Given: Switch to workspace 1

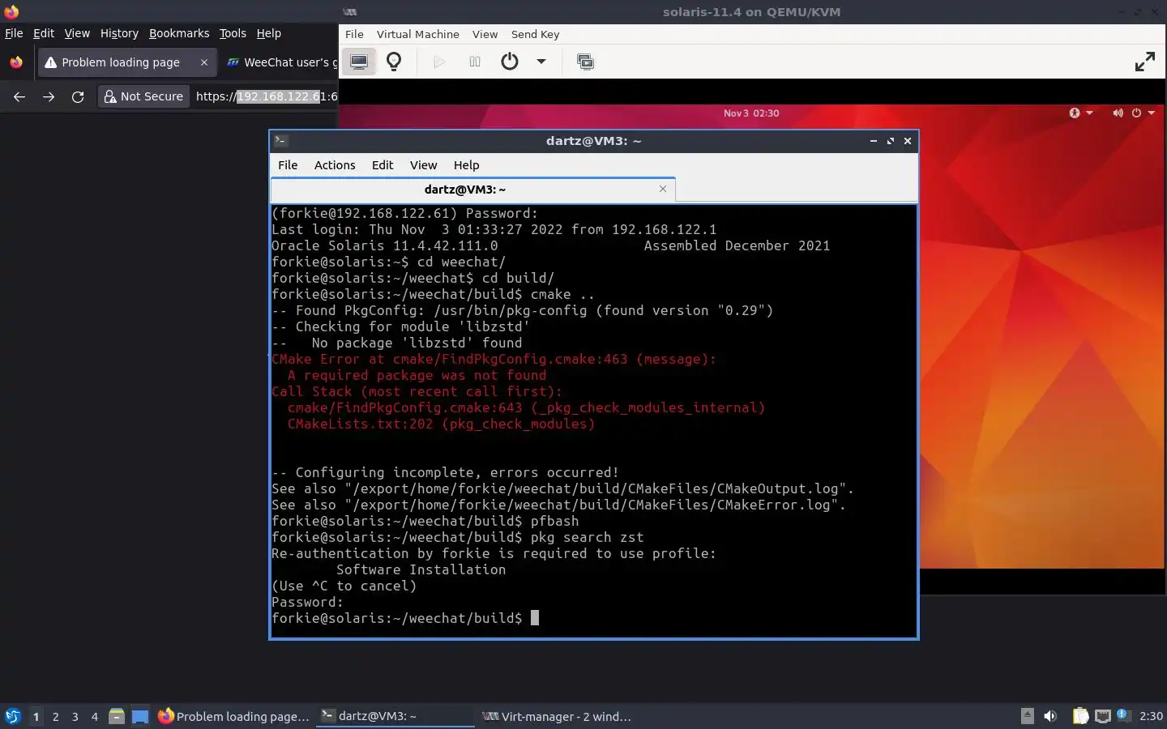Looking at the screenshot, I should (36, 716).
